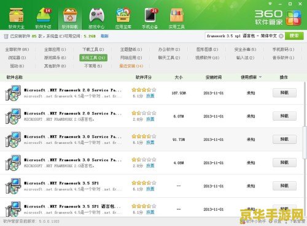Click the 刷新 refresh link
This screenshot has width=307, height=226.
(x=104, y=36)
